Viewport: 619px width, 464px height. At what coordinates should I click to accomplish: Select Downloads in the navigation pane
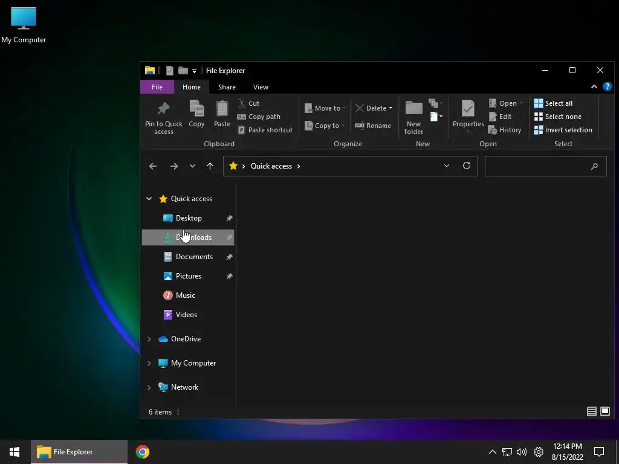point(188,237)
